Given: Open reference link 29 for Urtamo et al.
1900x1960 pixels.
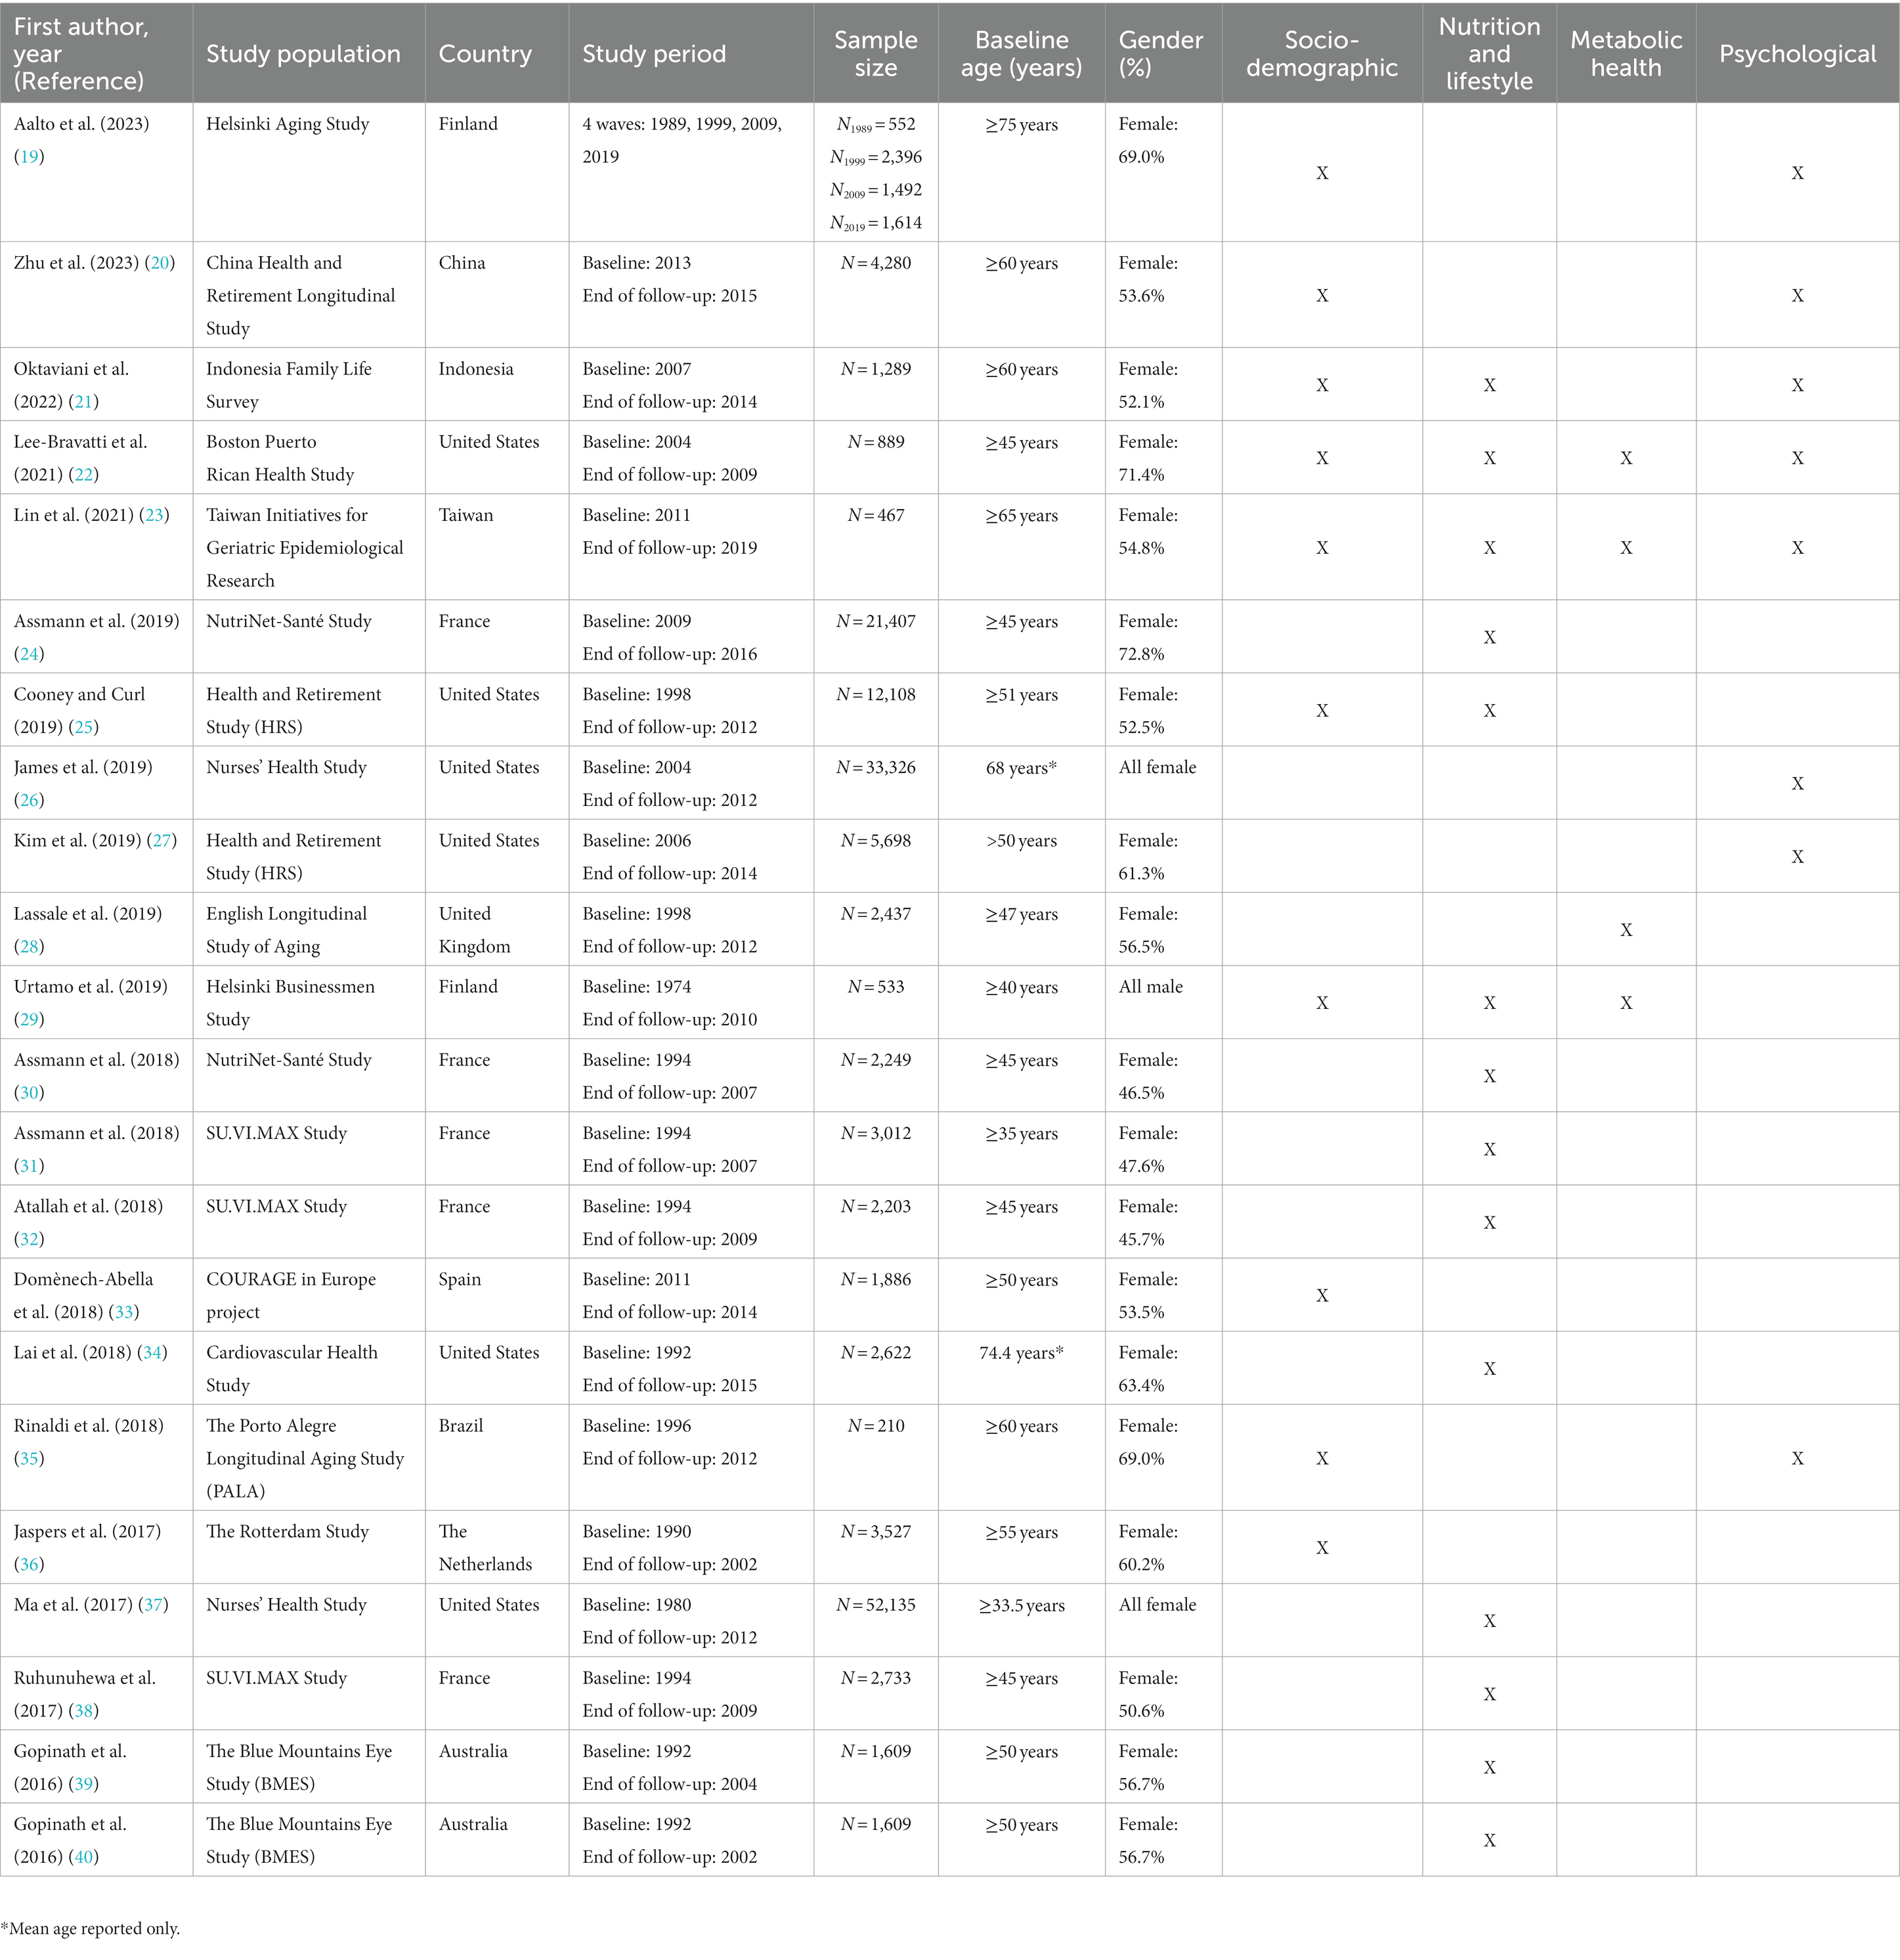Looking at the screenshot, I should tap(29, 1019).
